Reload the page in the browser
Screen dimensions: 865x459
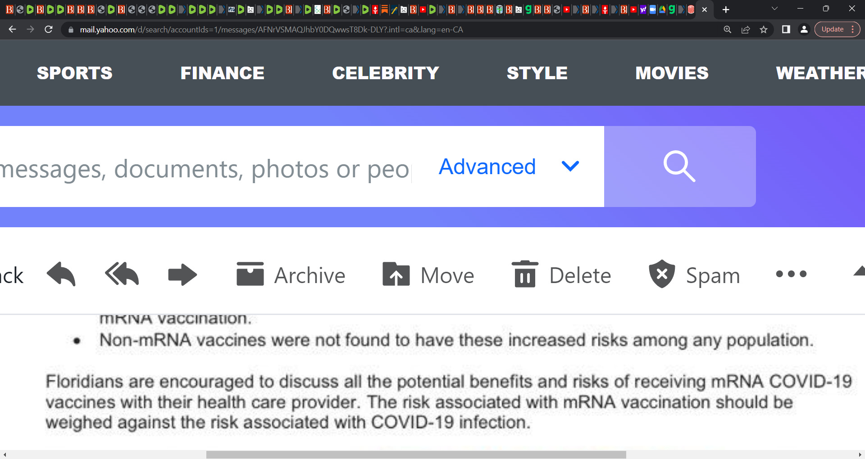pos(49,29)
